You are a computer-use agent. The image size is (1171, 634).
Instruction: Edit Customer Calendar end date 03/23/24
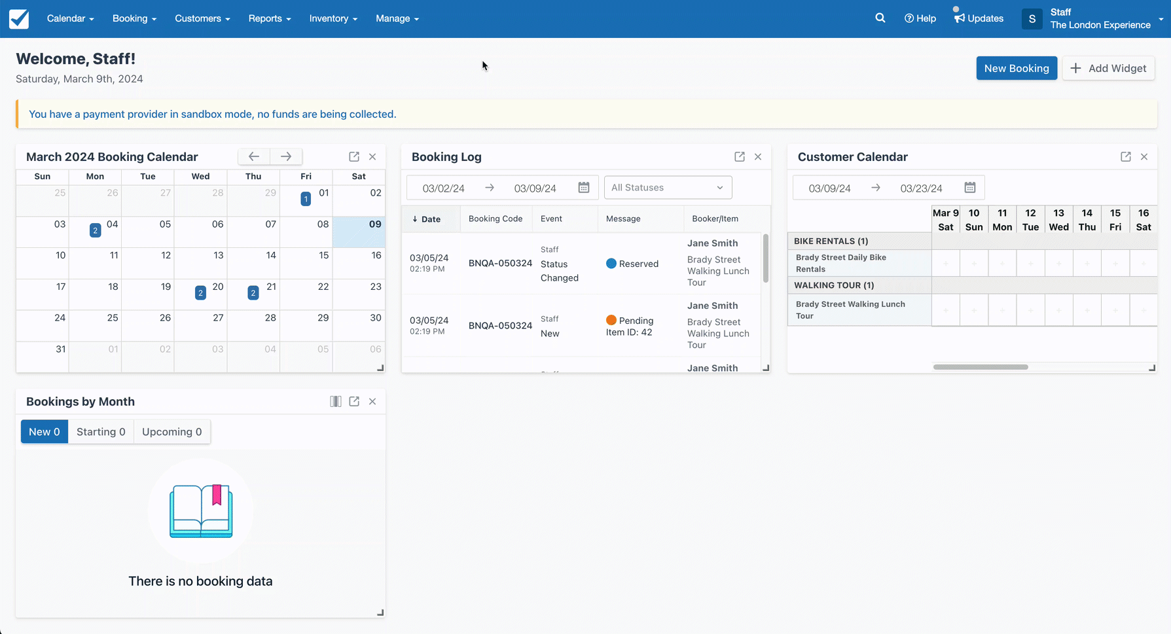coord(922,188)
